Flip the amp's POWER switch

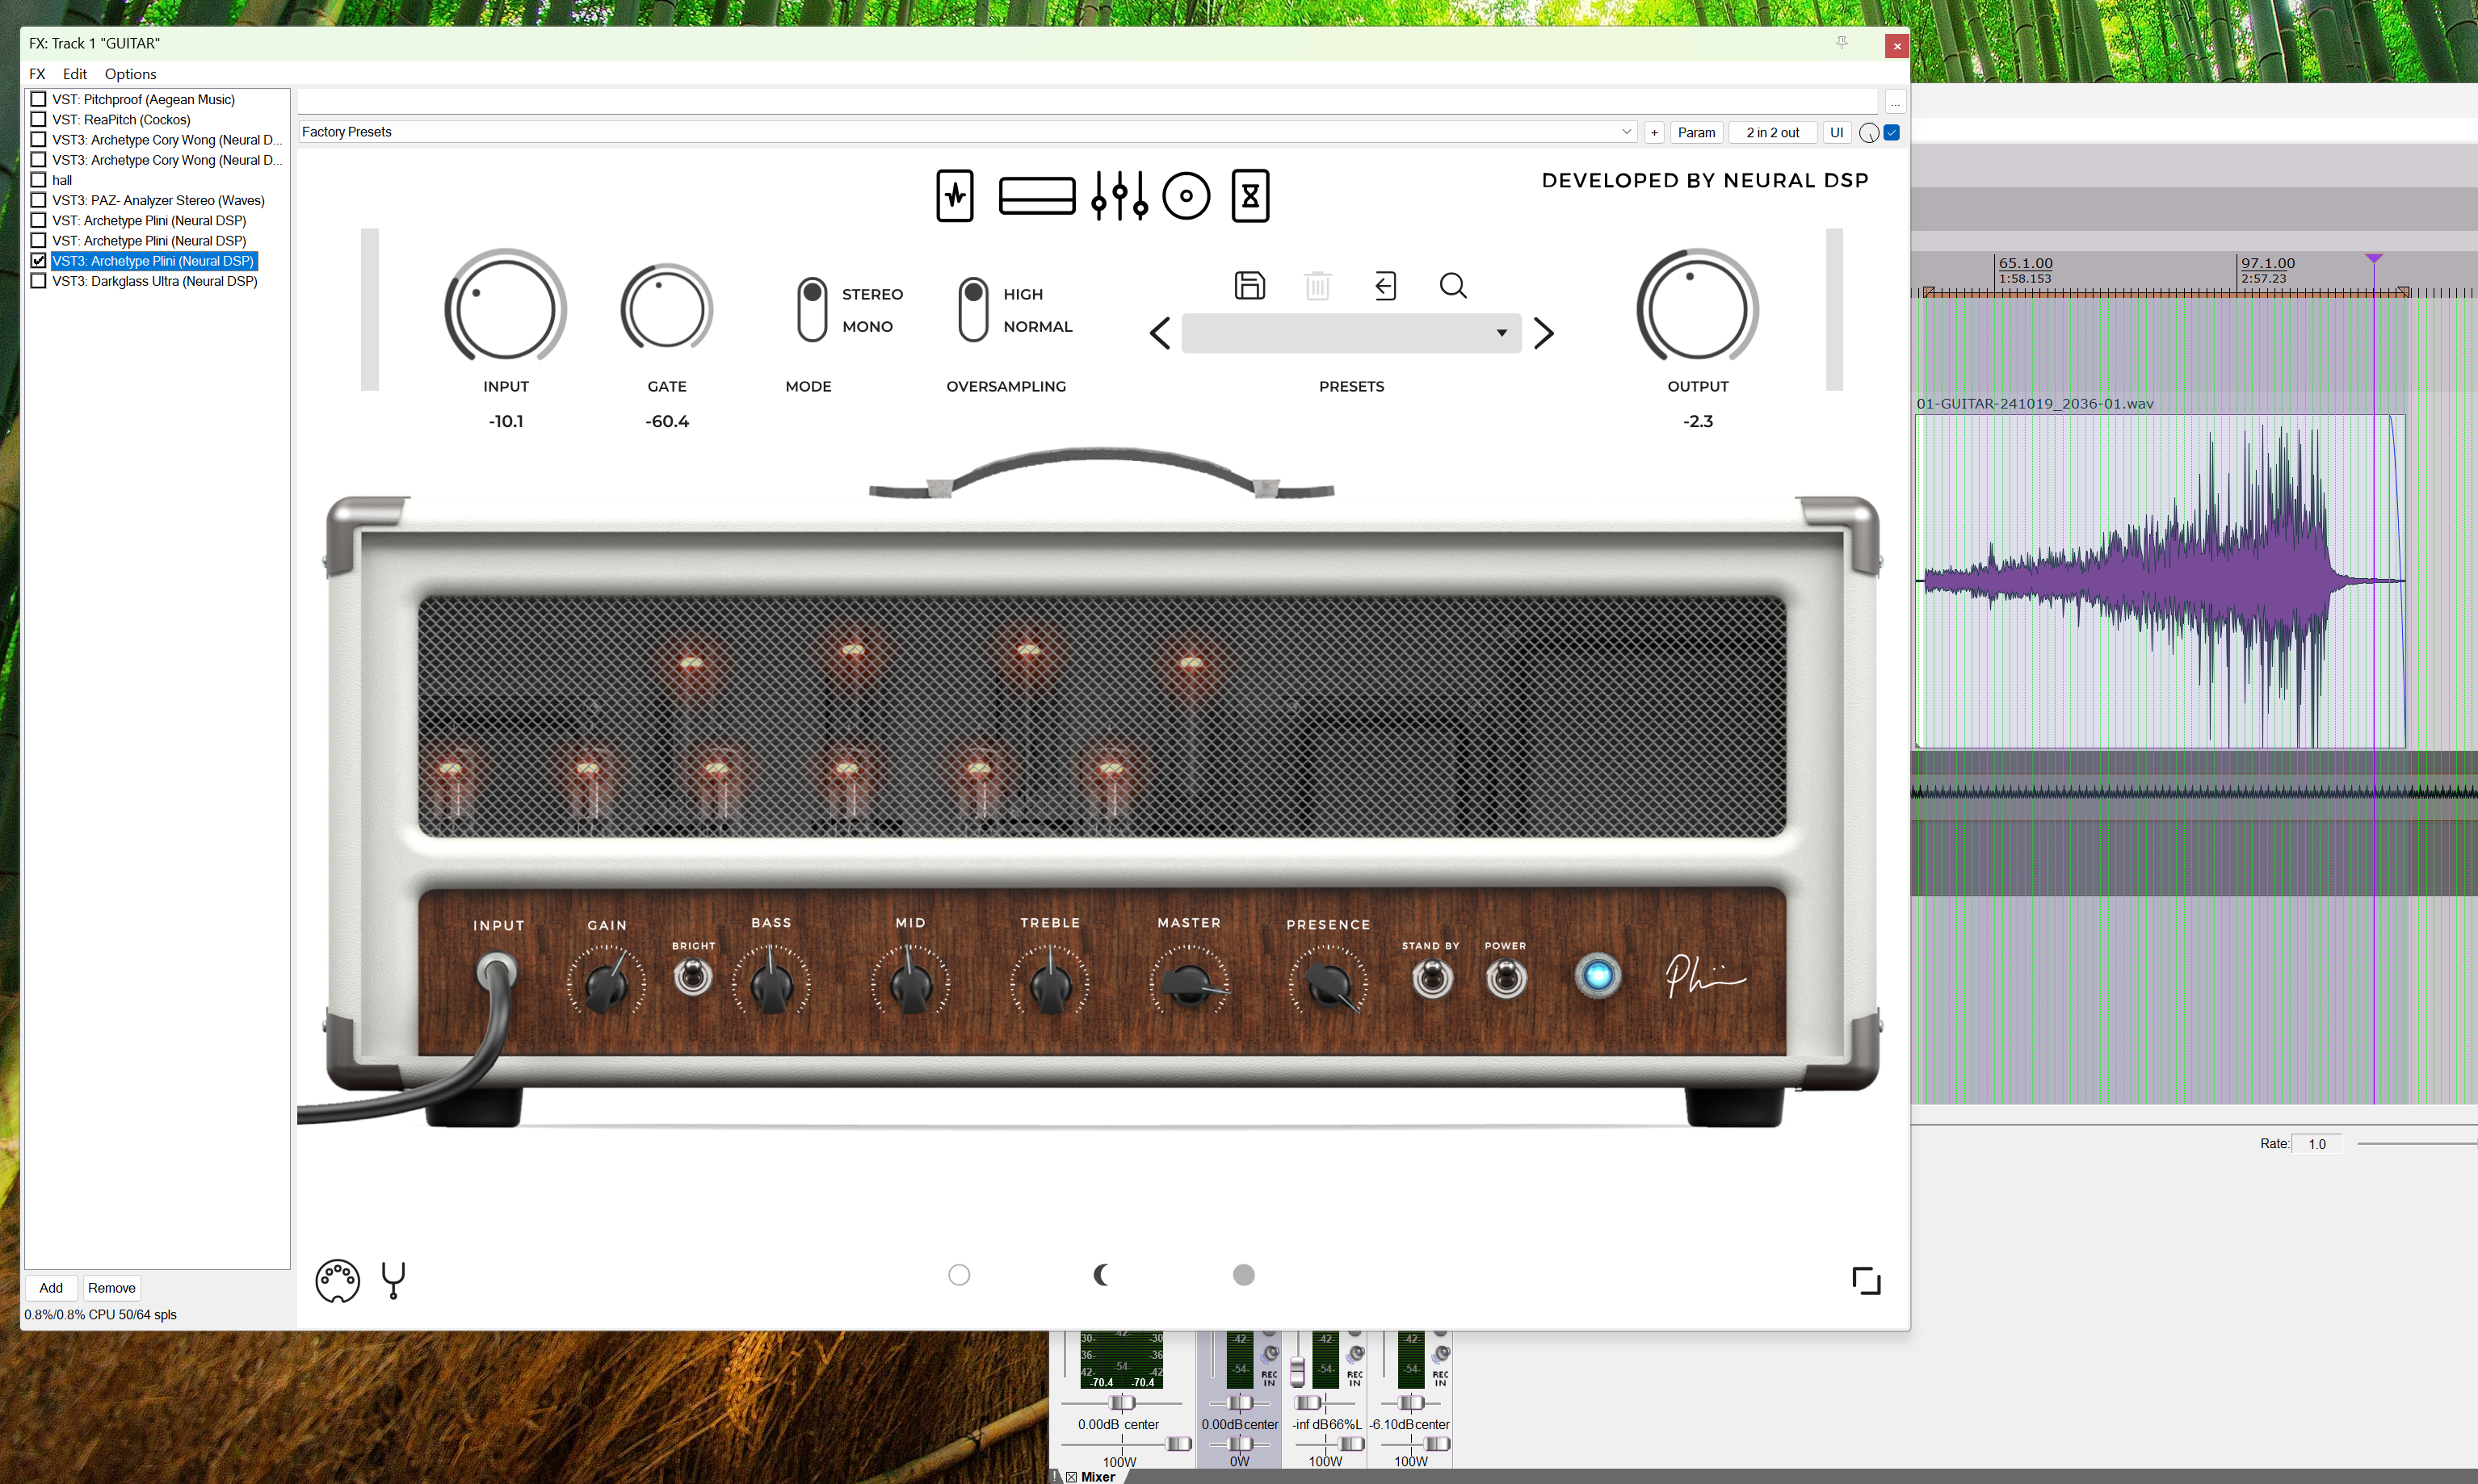coord(1506,978)
